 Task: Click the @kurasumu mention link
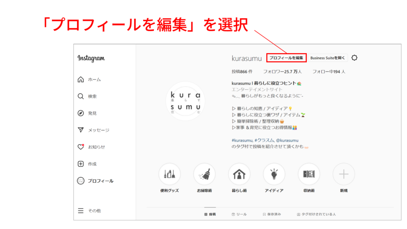click(287, 140)
